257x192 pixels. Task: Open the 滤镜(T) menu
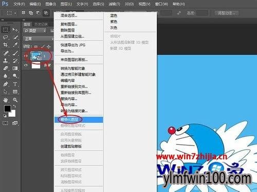[115, 4]
